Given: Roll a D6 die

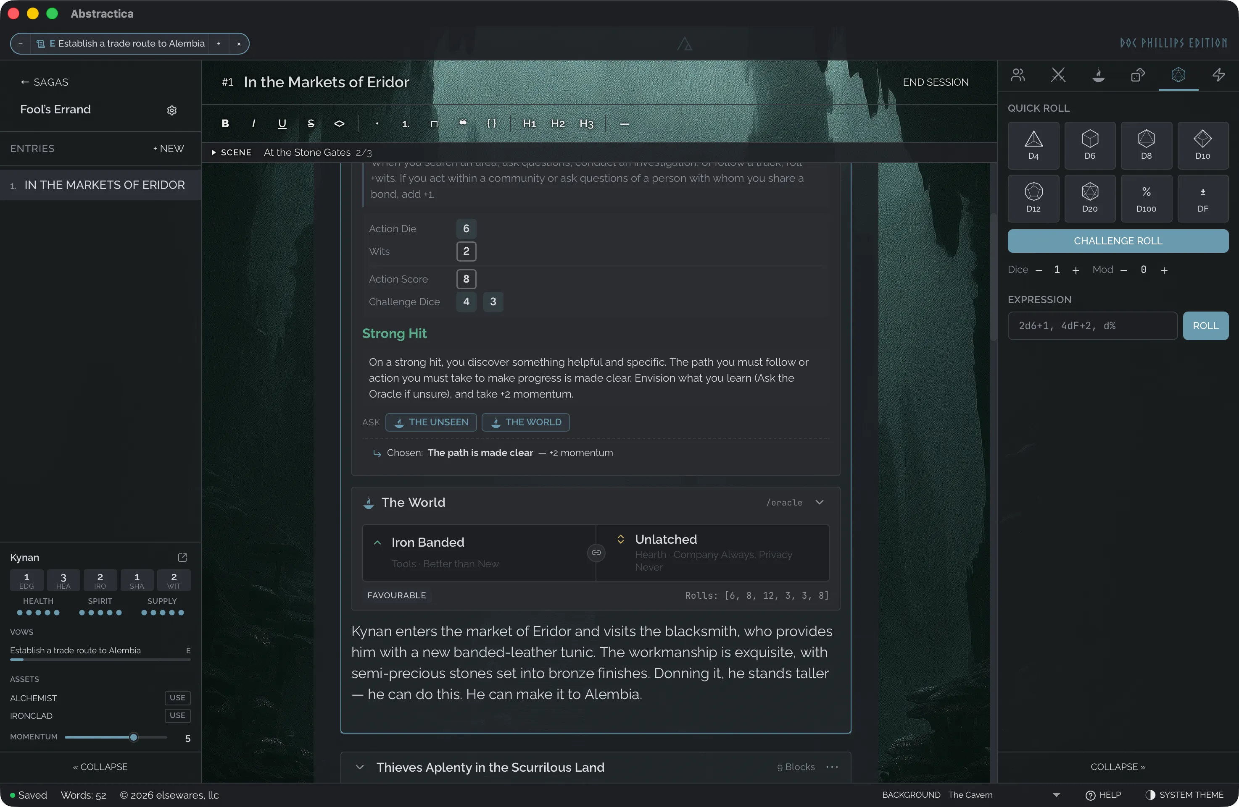Looking at the screenshot, I should pos(1090,145).
